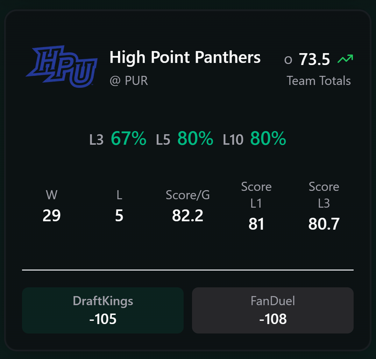Click the Score L3 80.7 stat
Viewport: 376px width, 359px height.
click(324, 206)
